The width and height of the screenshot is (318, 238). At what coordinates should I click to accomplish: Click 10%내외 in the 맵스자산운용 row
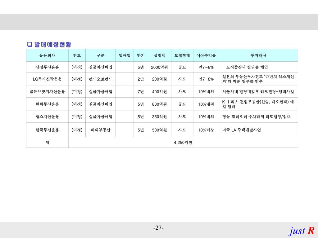click(206, 117)
